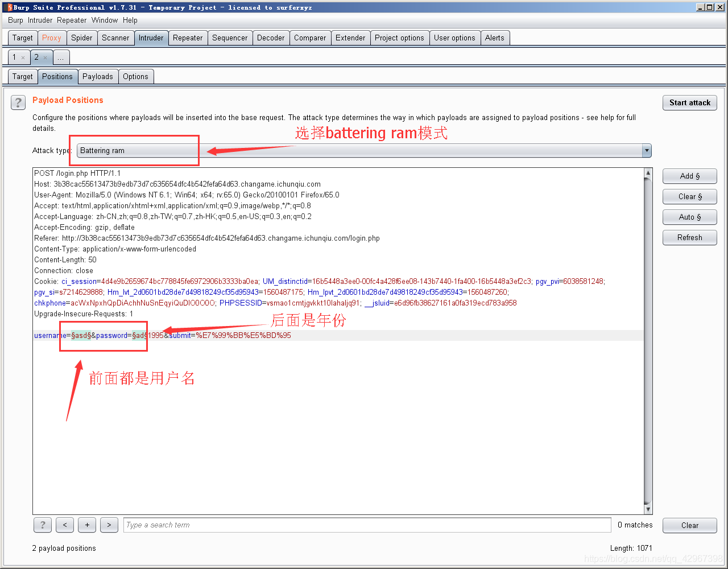Switch to the Payloads sub-tab

click(x=98, y=77)
